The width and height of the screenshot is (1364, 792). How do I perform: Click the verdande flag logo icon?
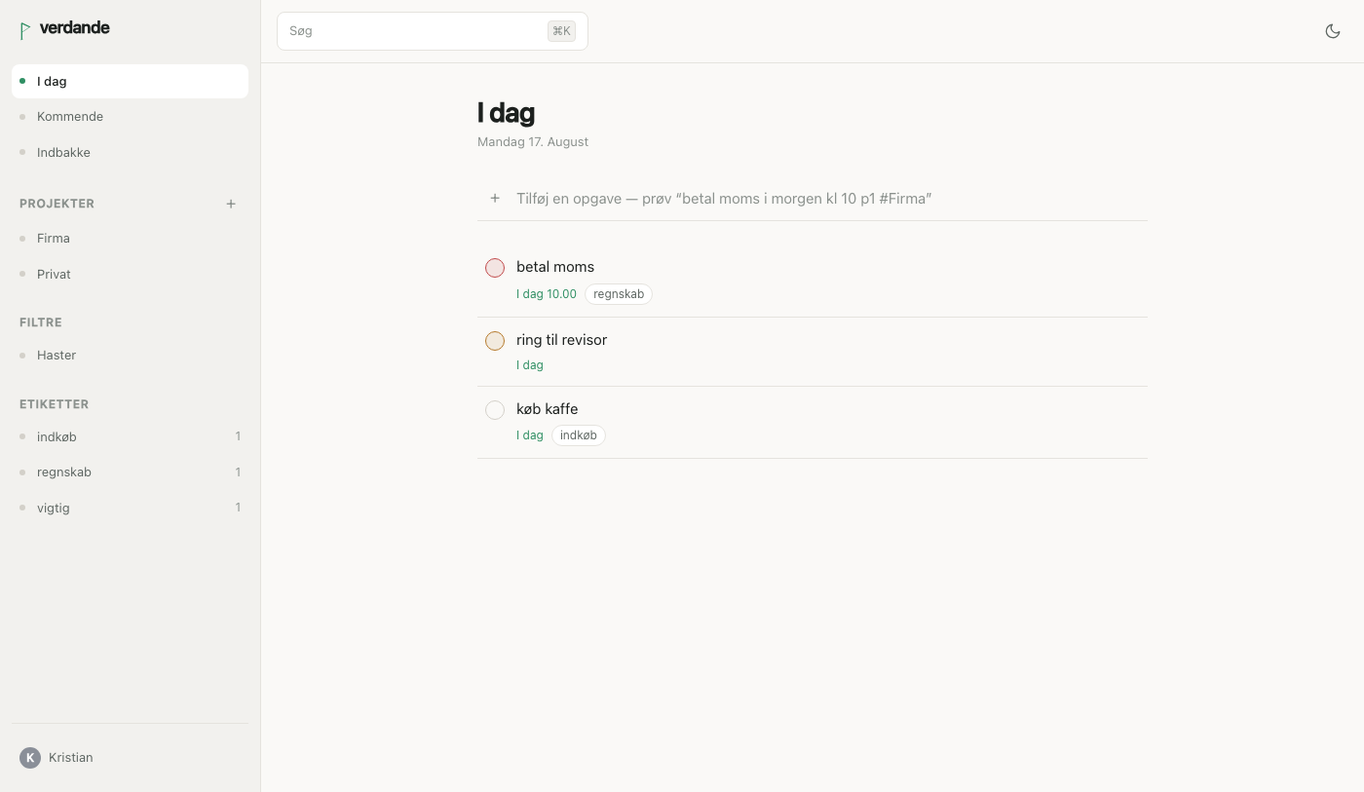(x=24, y=30)
